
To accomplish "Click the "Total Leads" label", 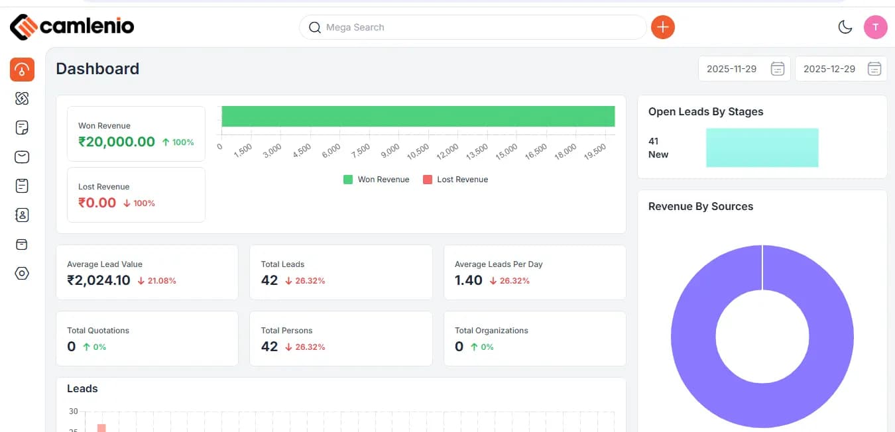I will coord(283,264).
